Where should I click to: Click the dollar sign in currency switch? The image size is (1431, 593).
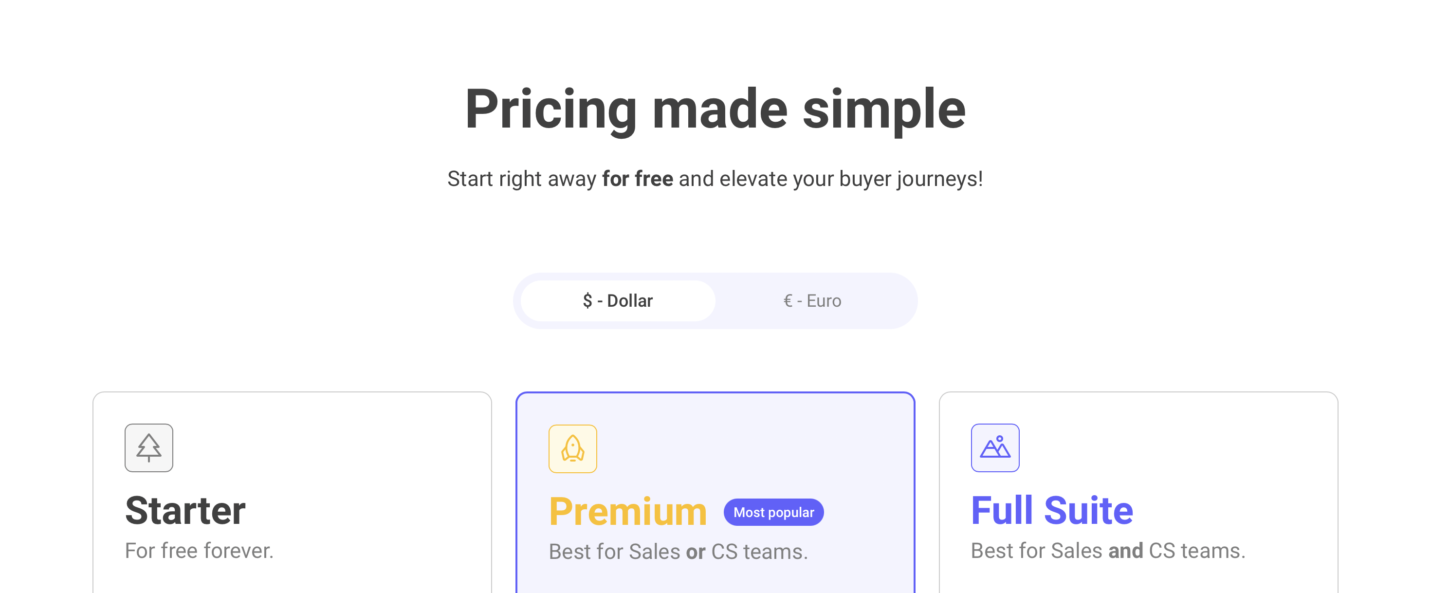point(587,301)
